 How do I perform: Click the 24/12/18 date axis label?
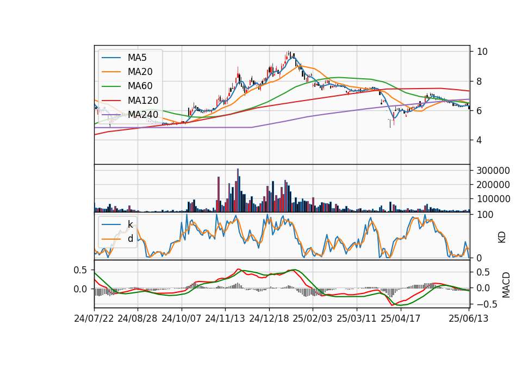(x=269, y=318)
